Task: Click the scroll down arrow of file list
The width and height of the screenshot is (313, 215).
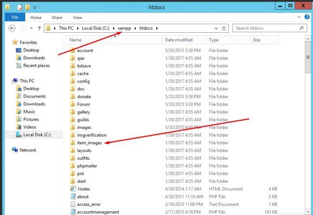Action: 308,212
